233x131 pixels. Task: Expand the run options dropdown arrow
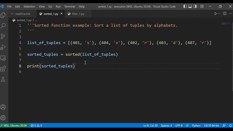pos(220,14)
